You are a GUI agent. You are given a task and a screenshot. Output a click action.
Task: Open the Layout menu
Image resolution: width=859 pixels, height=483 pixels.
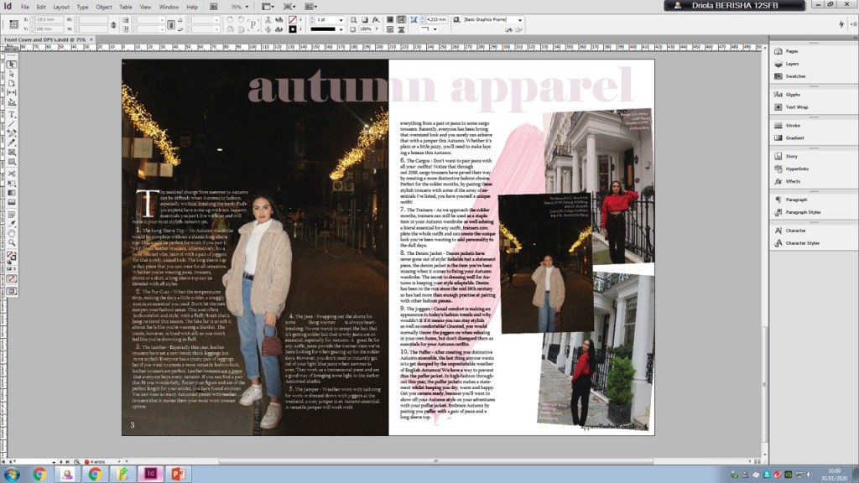(x=61, y=7)
